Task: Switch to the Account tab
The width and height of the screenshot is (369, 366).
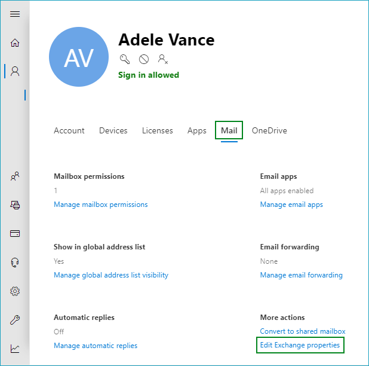Action: pyautogui.click(x=69, y=130)
